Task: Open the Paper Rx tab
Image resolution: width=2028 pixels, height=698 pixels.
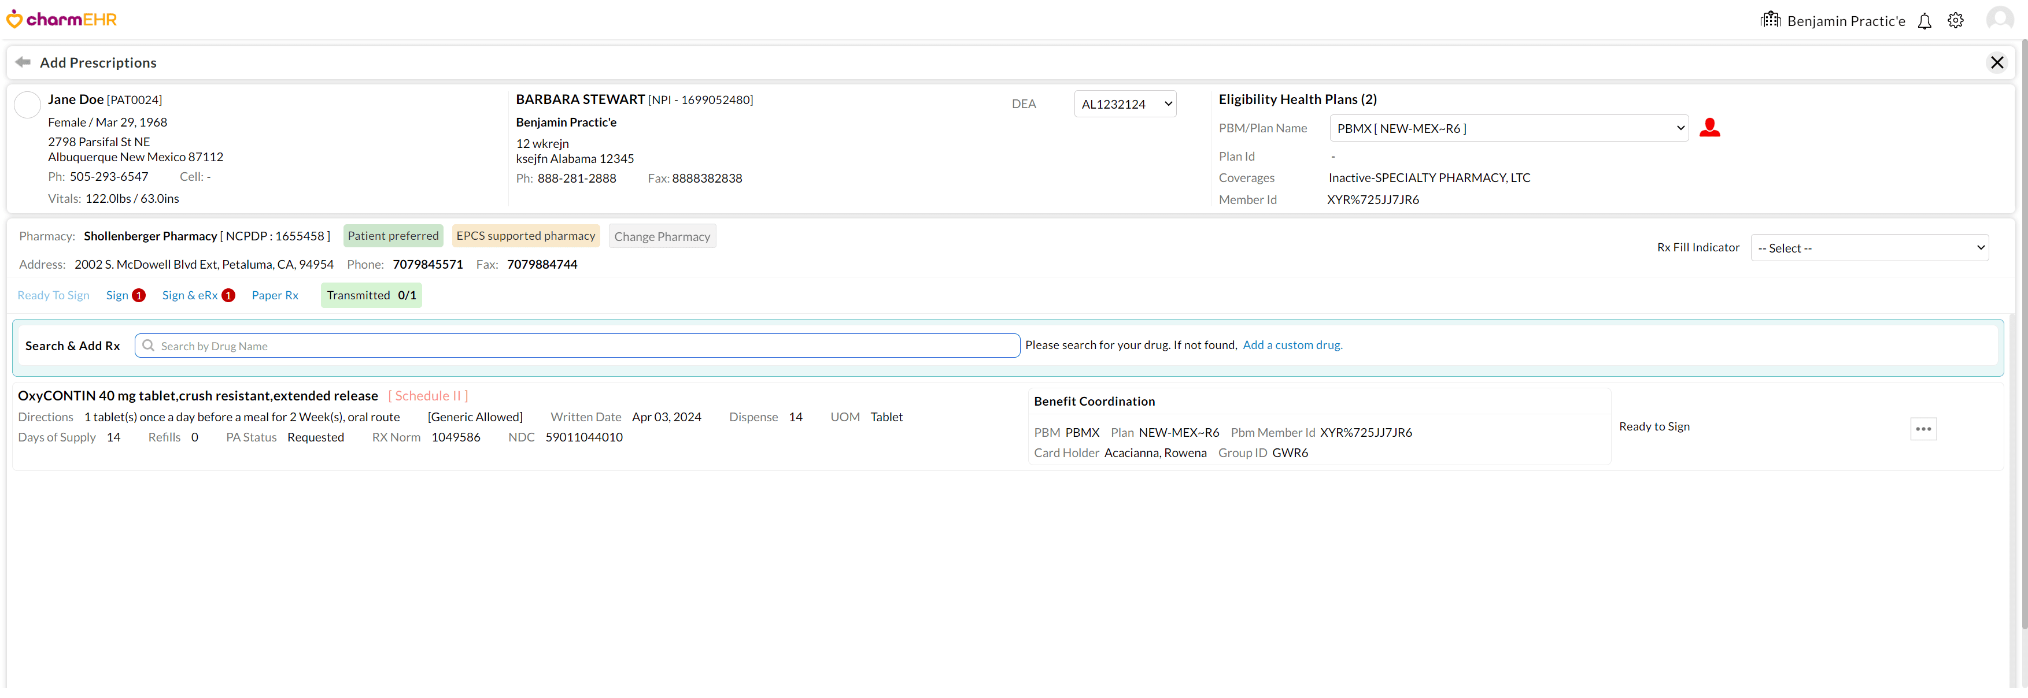Action: coord(275,295)
